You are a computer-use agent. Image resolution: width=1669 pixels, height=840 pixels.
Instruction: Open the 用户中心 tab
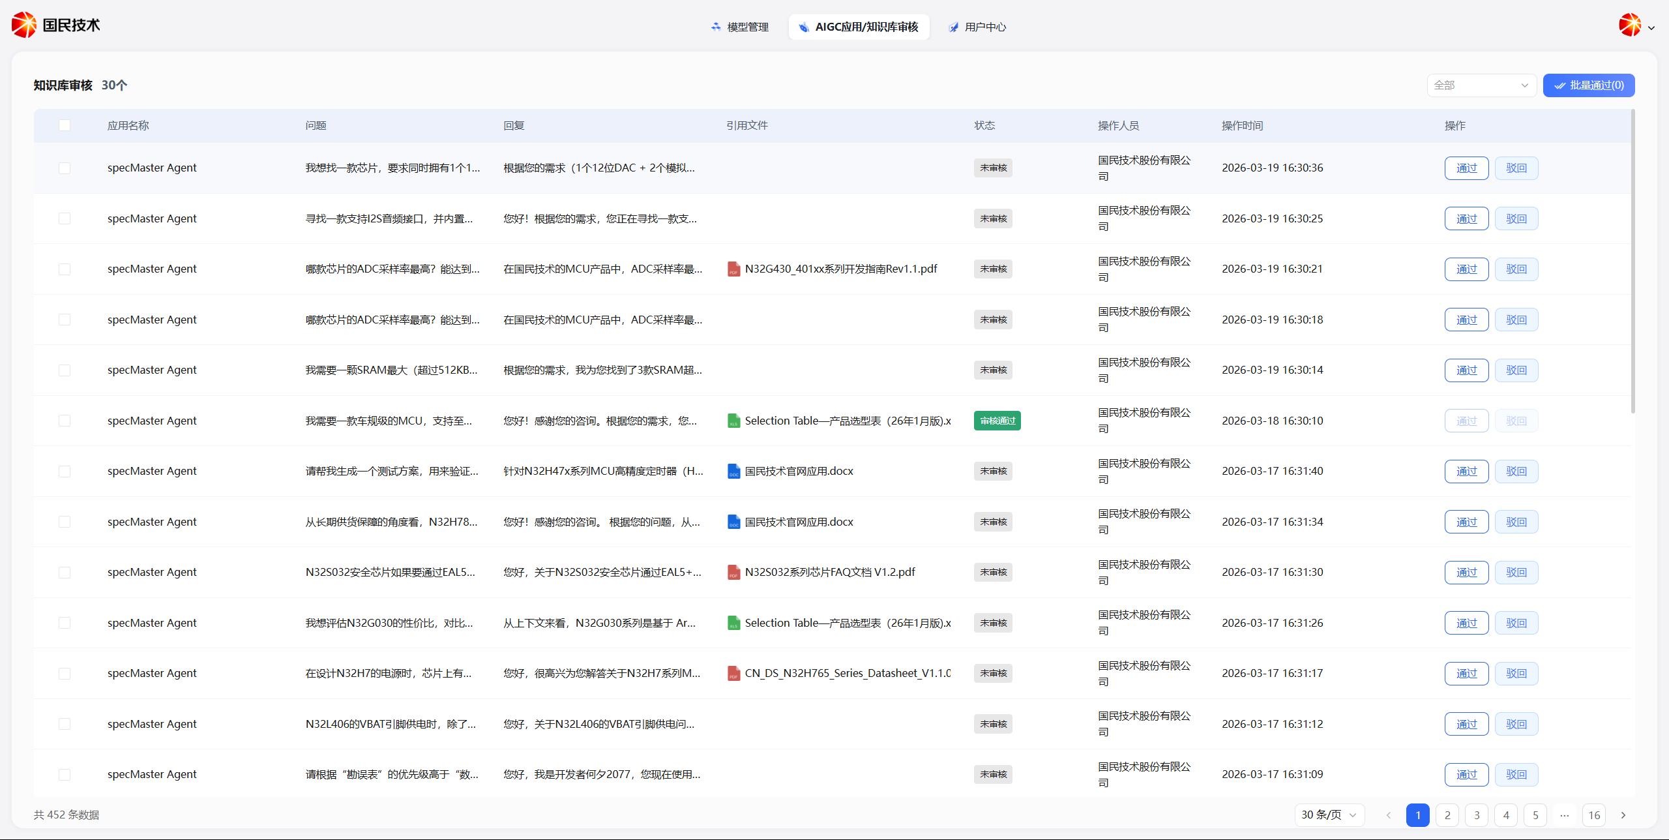(977, 27)
